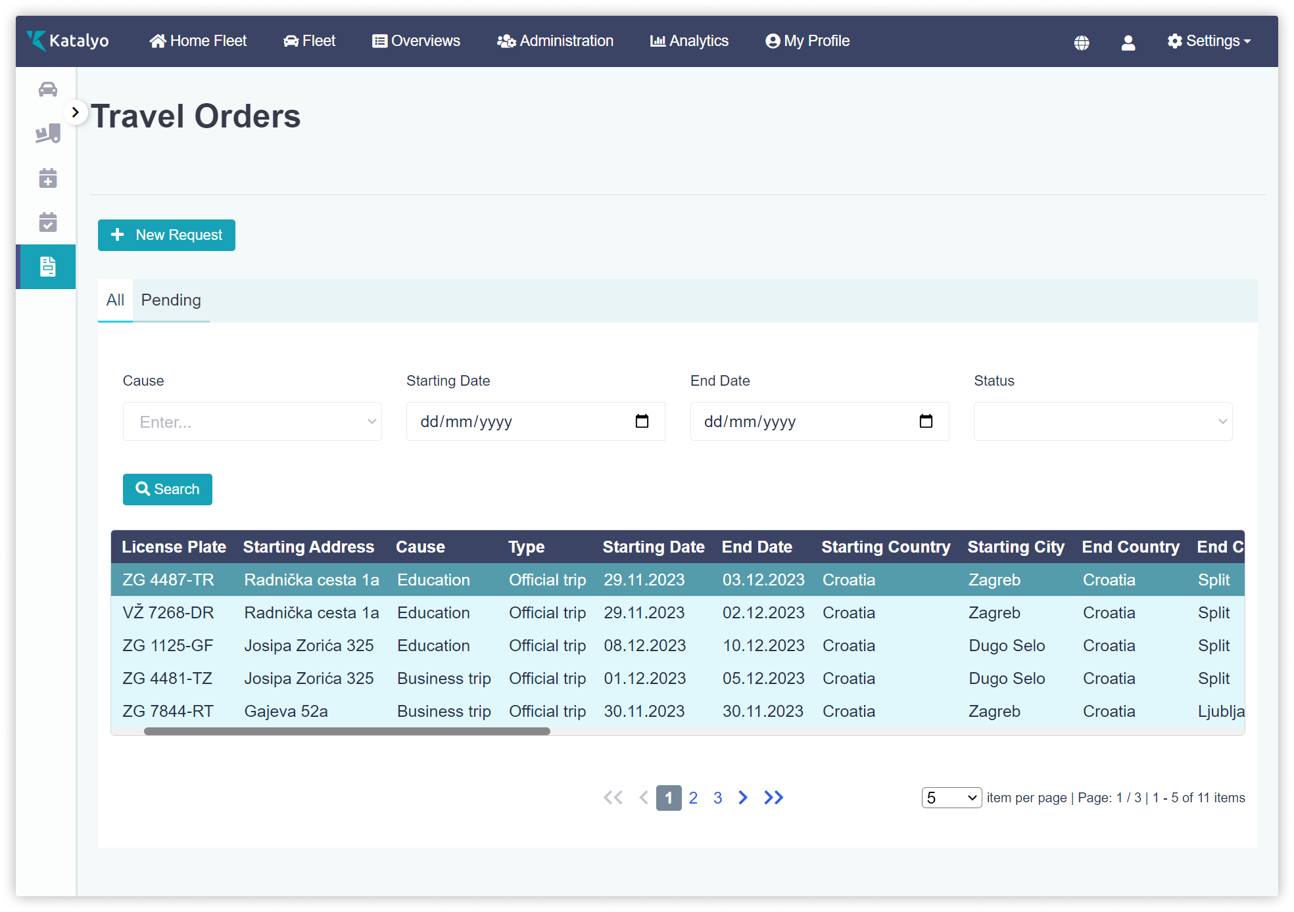1294x912 pixels.
Task: Open the Status dropdown
Action: tap(1103, 422)
